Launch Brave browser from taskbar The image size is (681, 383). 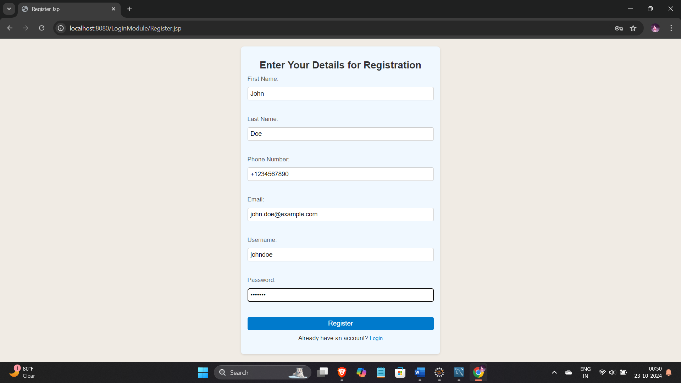click(342, 372)
